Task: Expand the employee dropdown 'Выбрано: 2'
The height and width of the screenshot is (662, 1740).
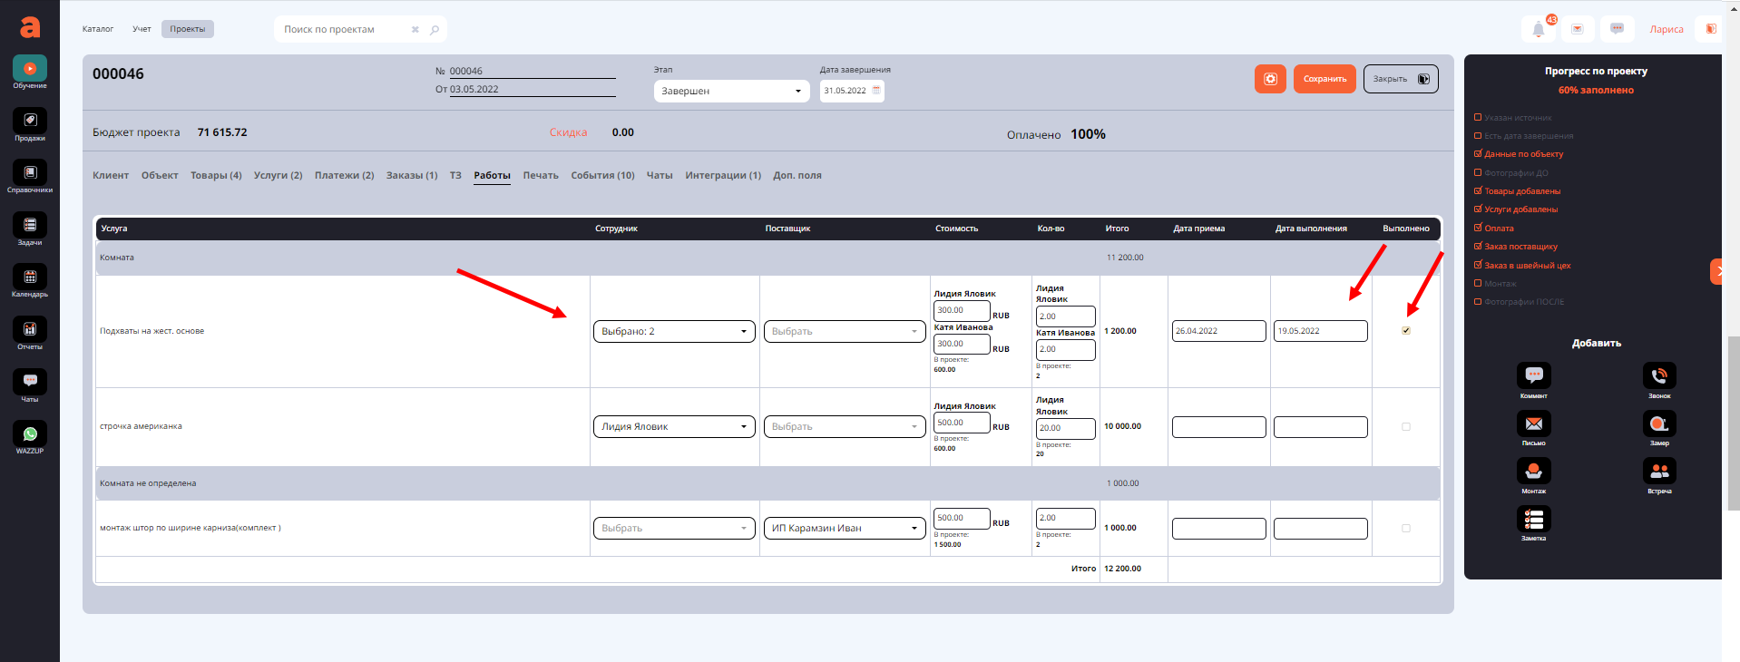Action: 673,331
